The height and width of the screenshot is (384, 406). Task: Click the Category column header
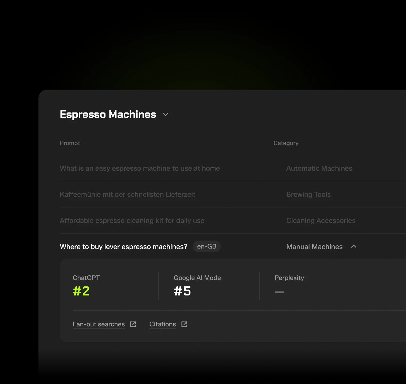point(286,143)
